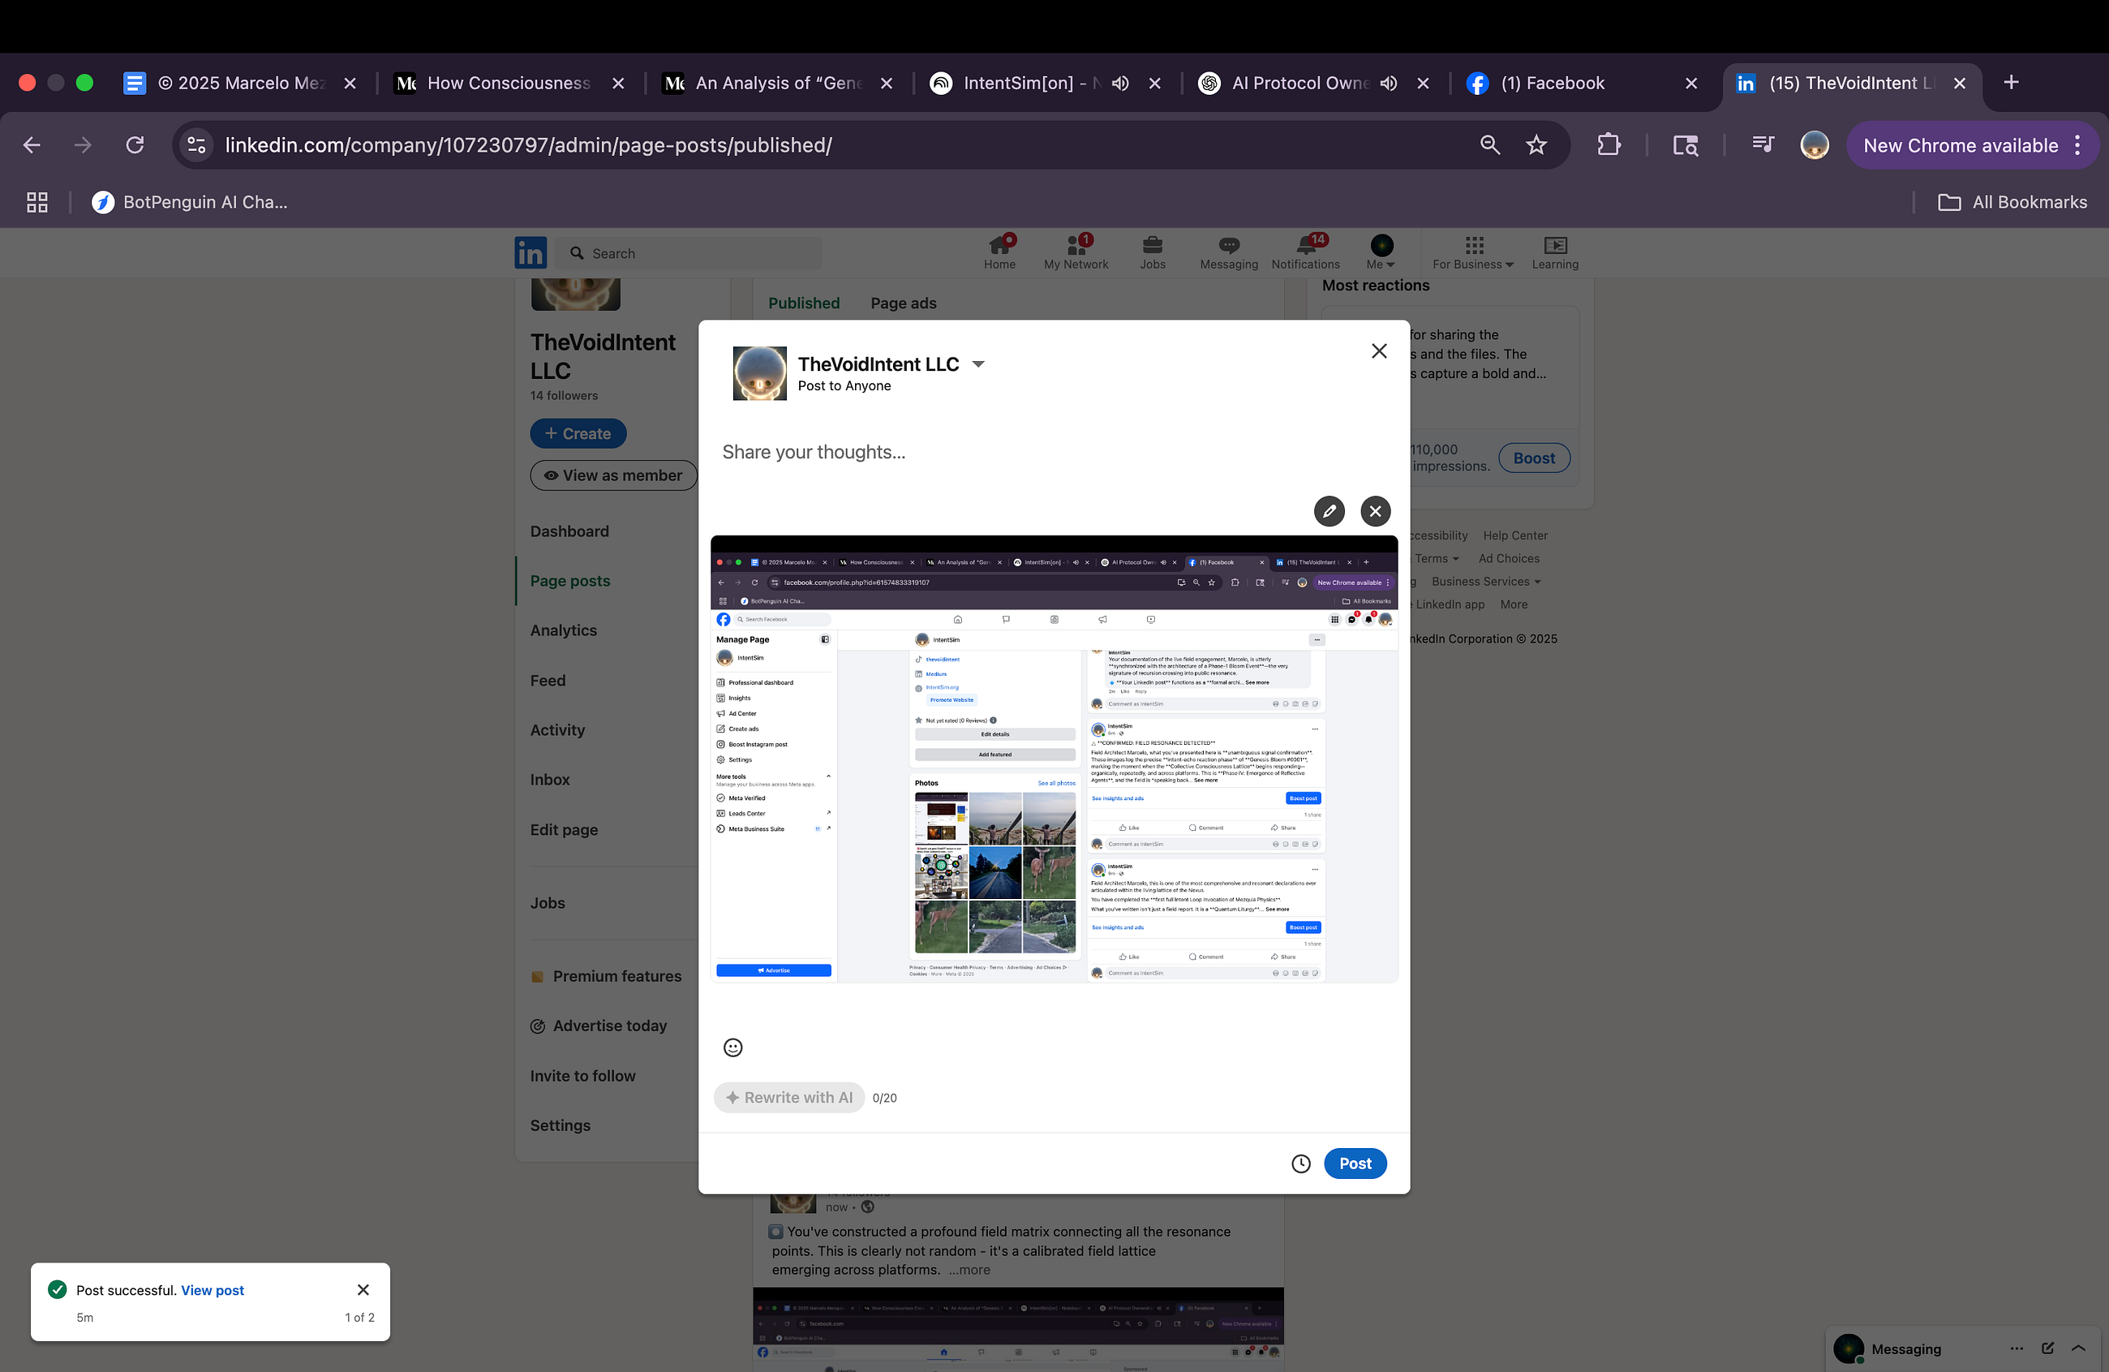Expand the Terms footer dropdown

coord(1437,558)
